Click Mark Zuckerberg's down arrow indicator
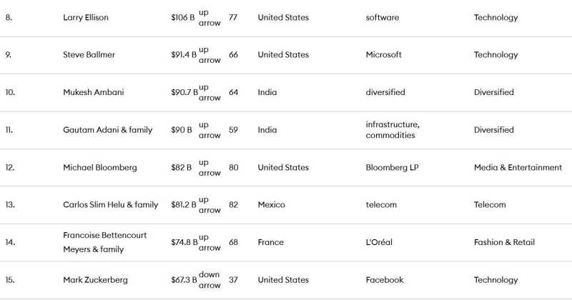Screen dimensions: 572x300 [209, 280]
